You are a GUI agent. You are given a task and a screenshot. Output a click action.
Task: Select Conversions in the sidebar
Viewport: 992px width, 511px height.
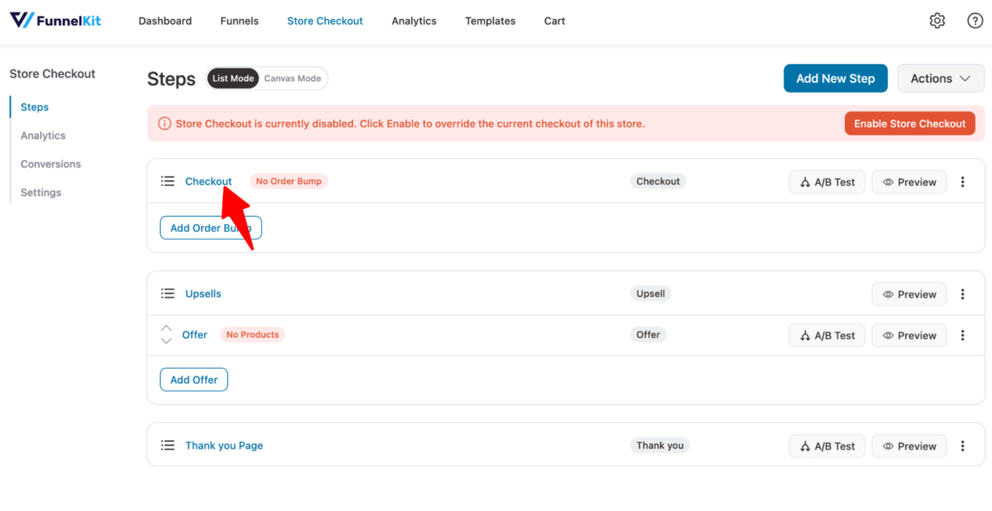coord(50,164)
